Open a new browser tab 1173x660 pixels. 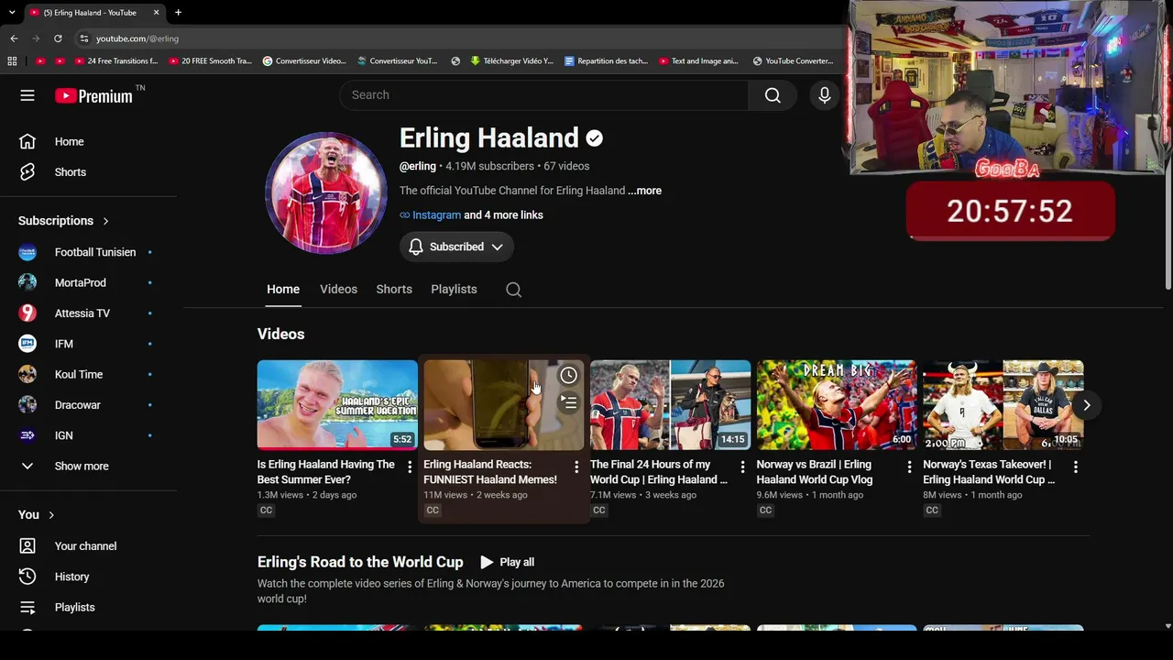178,13
